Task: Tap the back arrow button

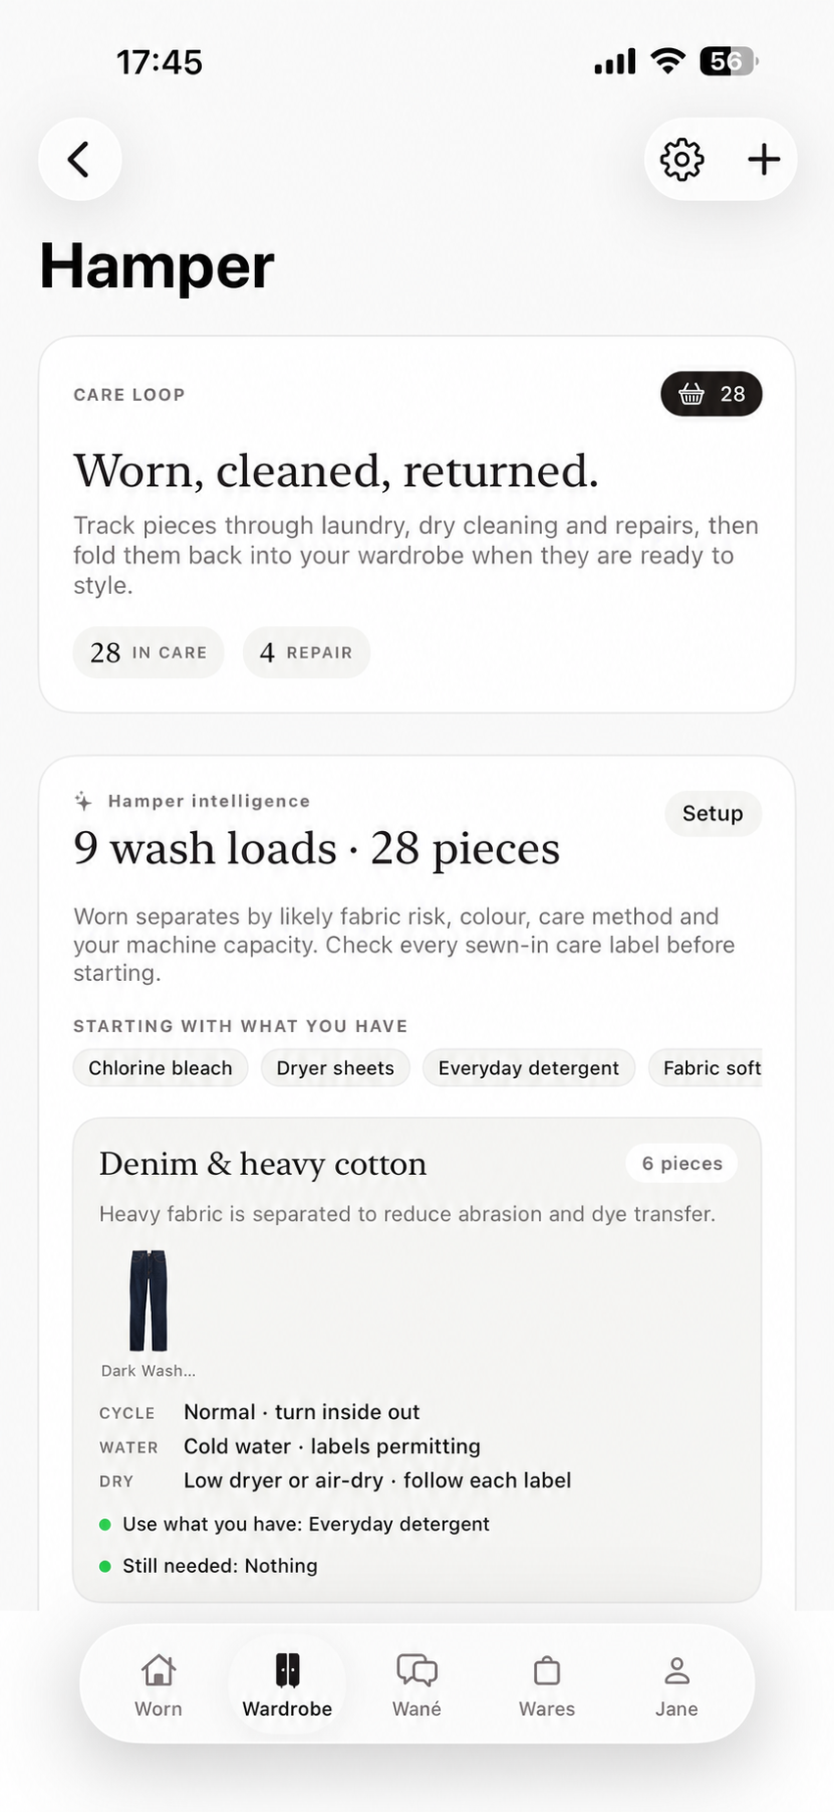Action: [79, 159]
